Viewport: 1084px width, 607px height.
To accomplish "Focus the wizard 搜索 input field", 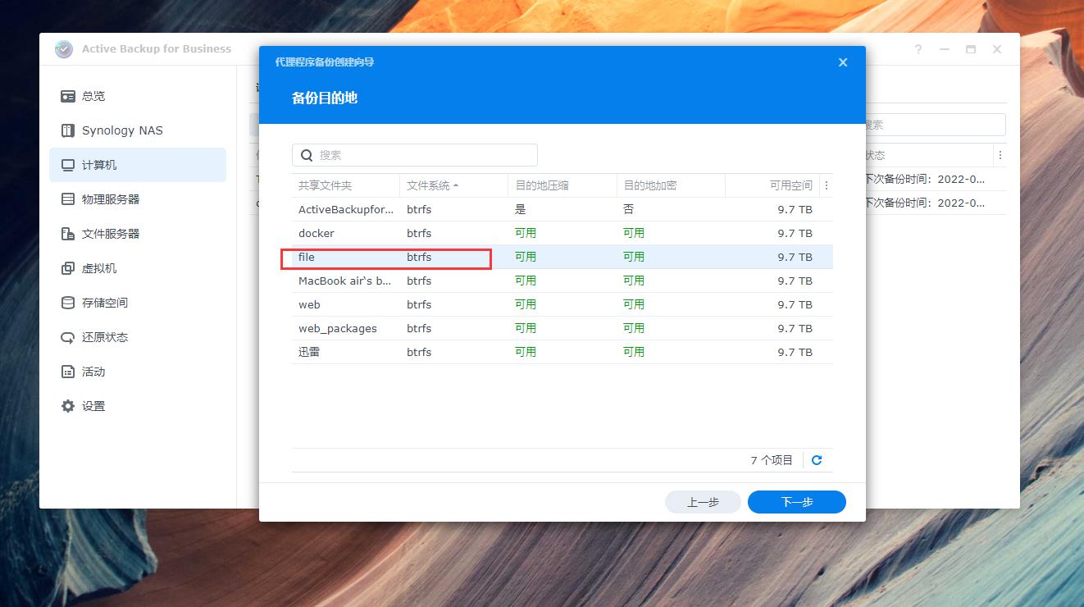I will [415, 155].
